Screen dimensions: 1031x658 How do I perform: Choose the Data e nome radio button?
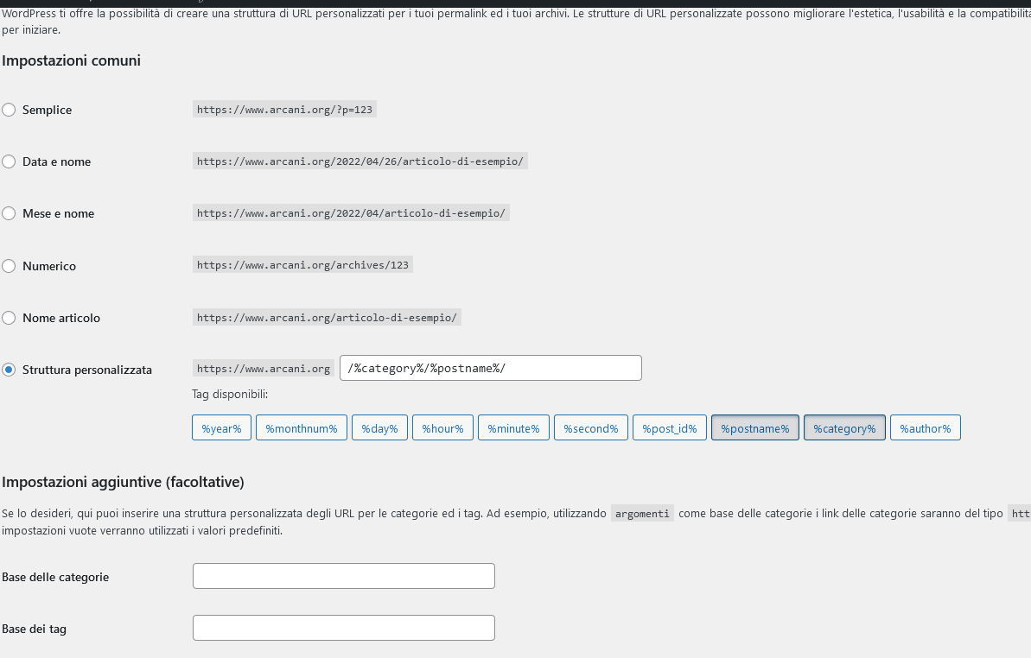coord(9,161)
